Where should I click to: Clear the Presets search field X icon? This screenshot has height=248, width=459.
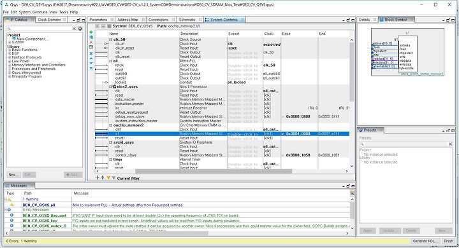coord(450,144)
